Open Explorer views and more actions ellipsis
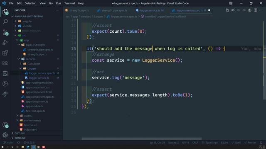This screenshot has width=266, height=149. pos(57,10)
